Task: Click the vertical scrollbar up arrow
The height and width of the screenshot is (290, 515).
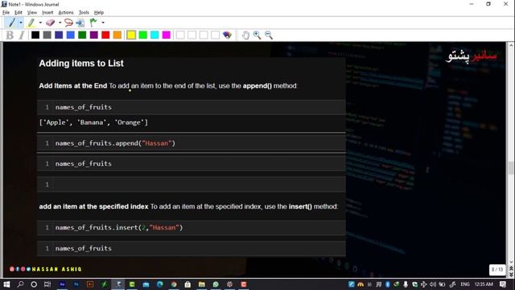Action: 511,45
